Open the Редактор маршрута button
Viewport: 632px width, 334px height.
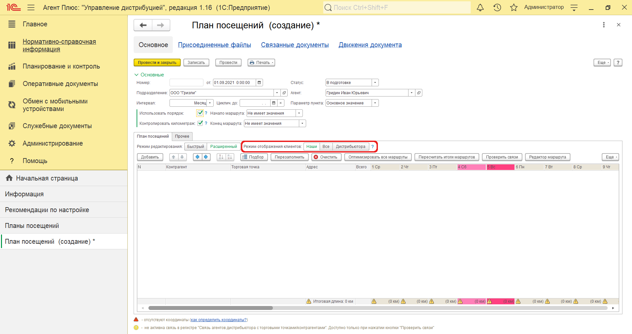(x=548, y=157)
